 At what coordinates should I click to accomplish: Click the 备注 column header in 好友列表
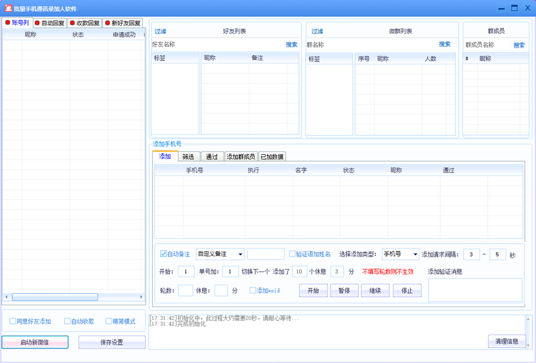pos(258,58)
